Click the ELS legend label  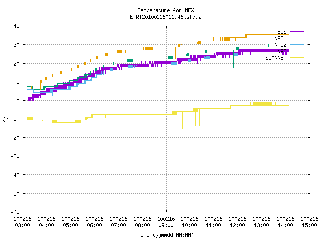282,32
